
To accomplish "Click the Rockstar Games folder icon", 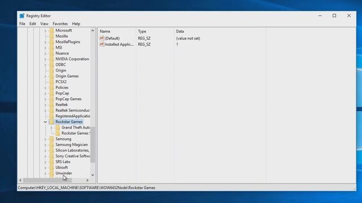I will [51, 122].
